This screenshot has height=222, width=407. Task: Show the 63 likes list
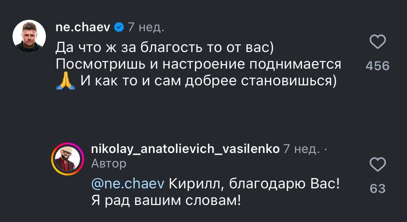click(x=377, y=189)
